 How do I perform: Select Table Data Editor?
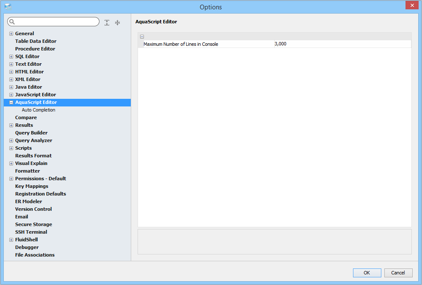[36, 41]
